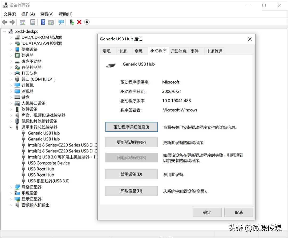Expand the 显示适配器 category
The image size is (288, 238).
pos(10,199)
